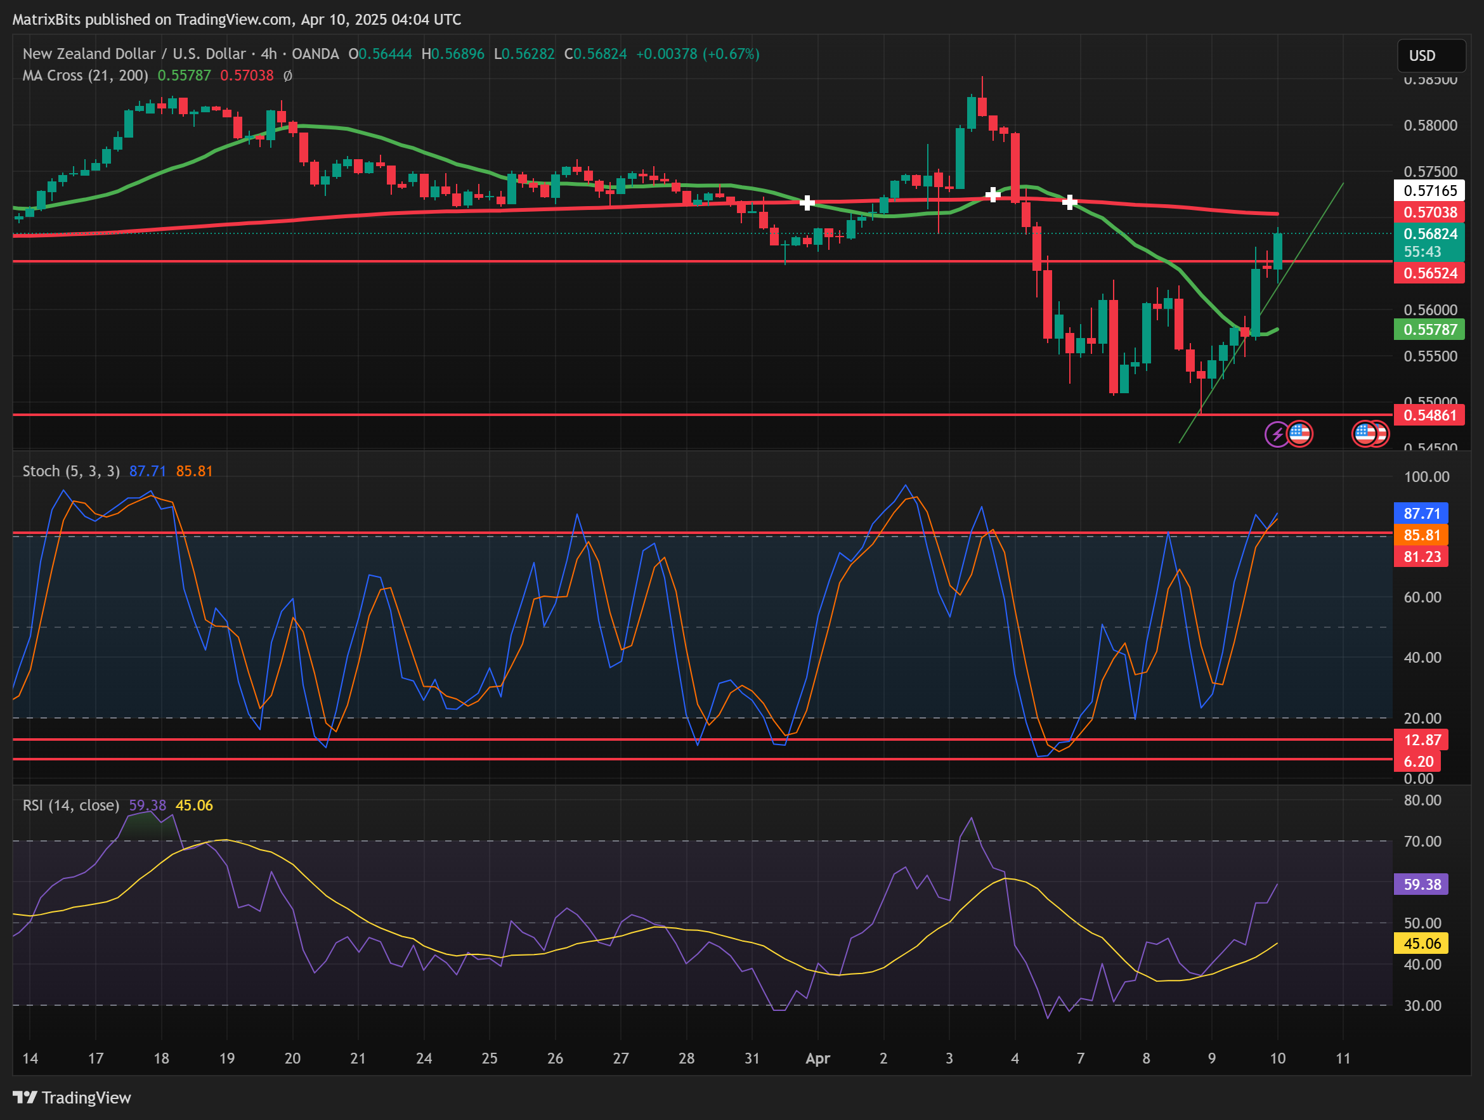Click the red 0.56524 level label
Viewport: 1484px width, 1120px height.
[x=1429, y=273]
